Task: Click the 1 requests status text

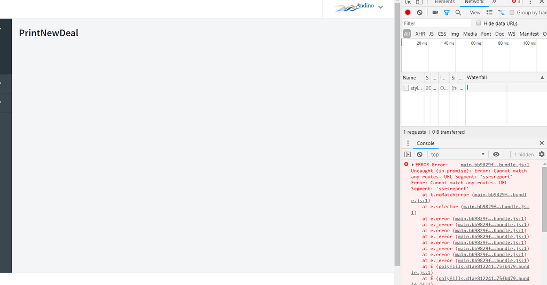Action: tap(415, 132)
